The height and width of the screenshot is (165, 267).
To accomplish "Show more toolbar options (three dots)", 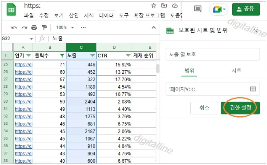I will point(83,27).
